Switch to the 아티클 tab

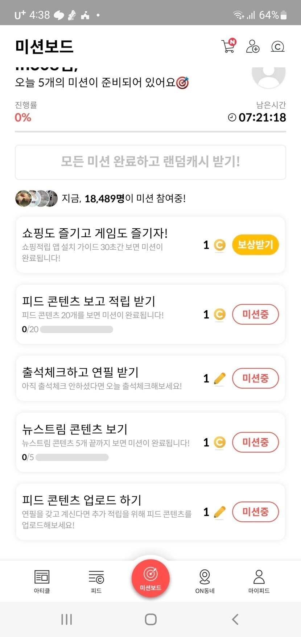42,581
